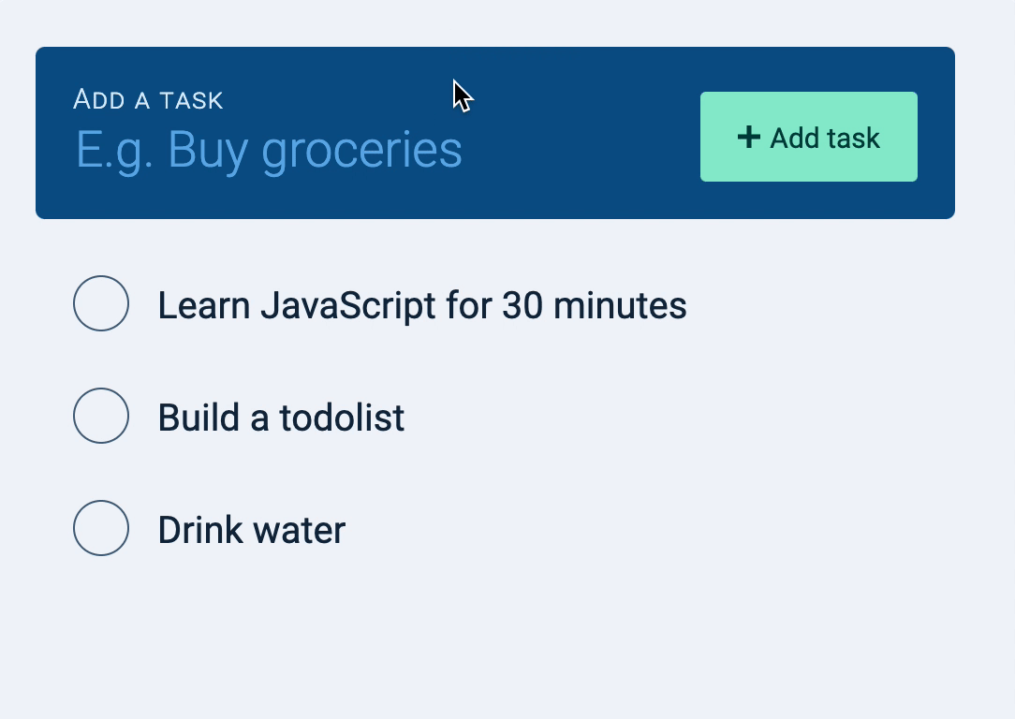Click the 'Drink water' task text
Viewport: 1015px width, 719px height.
coord(252,528)
